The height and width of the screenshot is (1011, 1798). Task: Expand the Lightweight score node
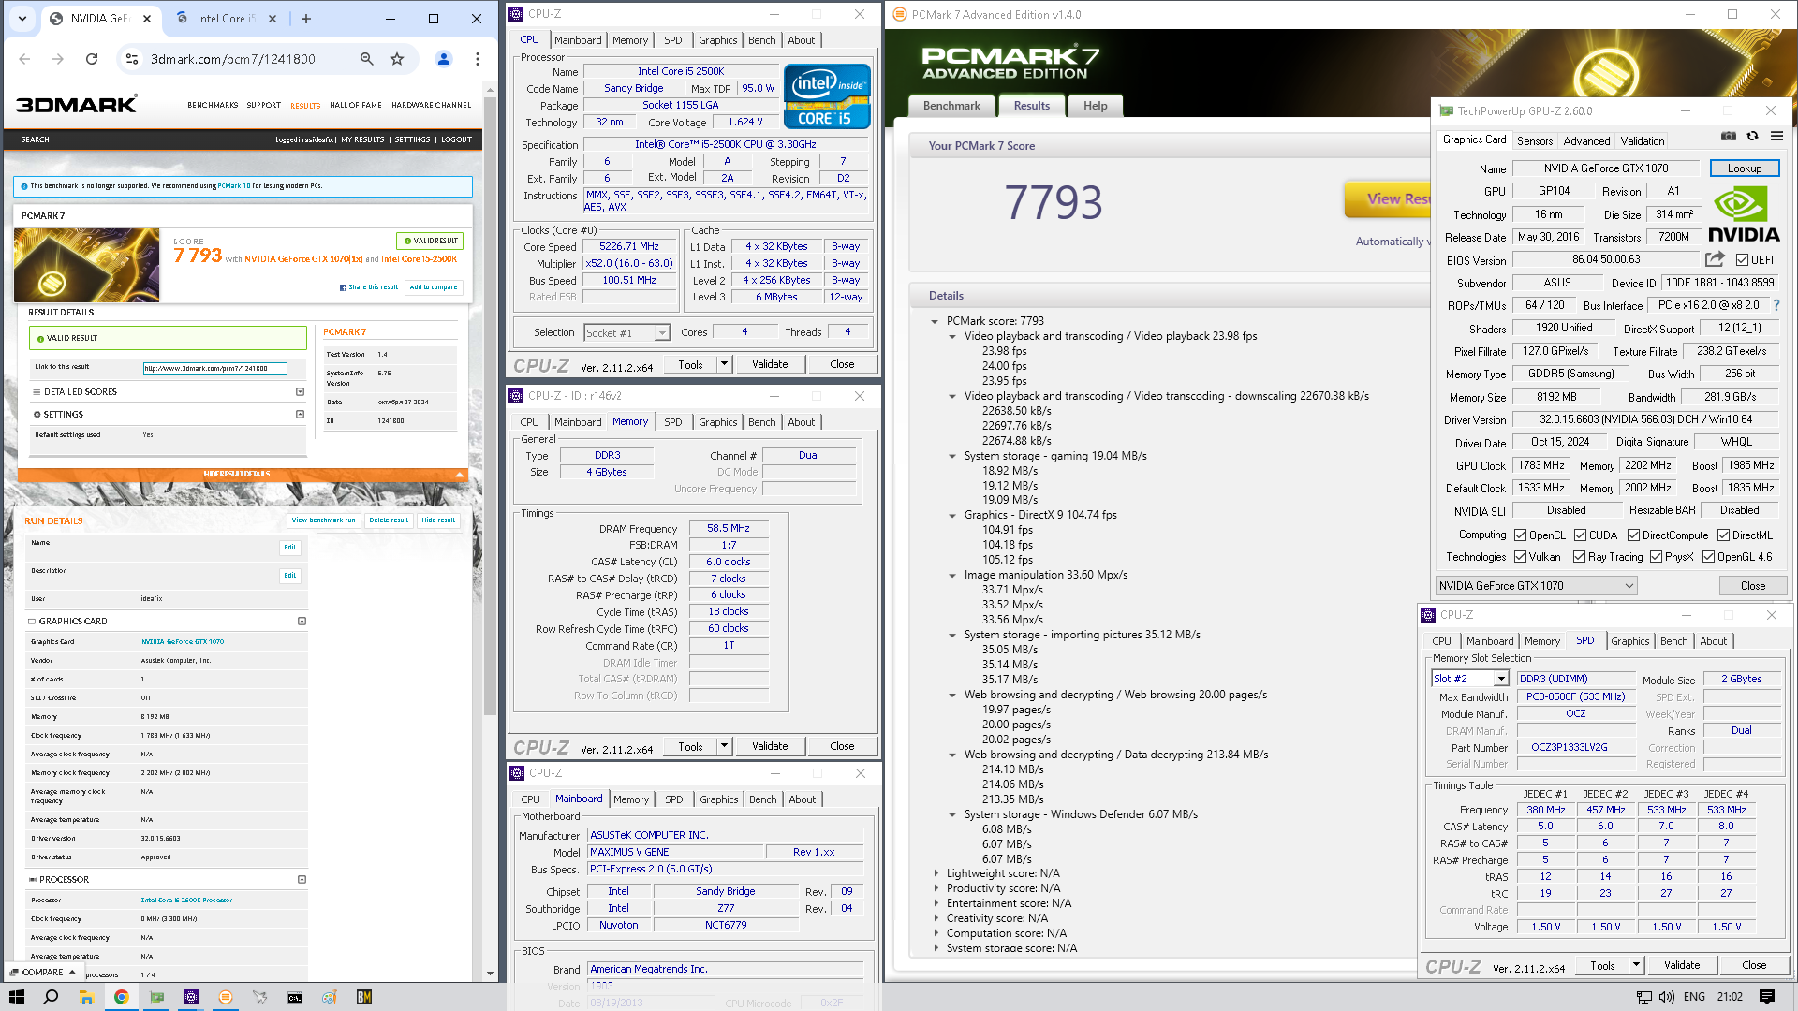[x=936, y=873]
